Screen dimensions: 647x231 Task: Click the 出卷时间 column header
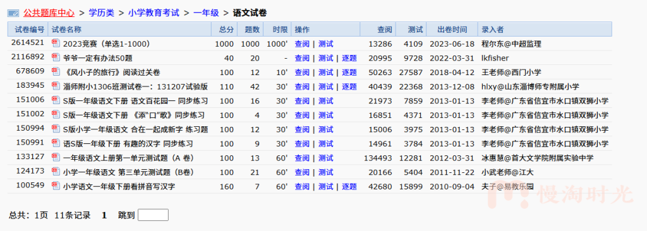click(452, 30)
